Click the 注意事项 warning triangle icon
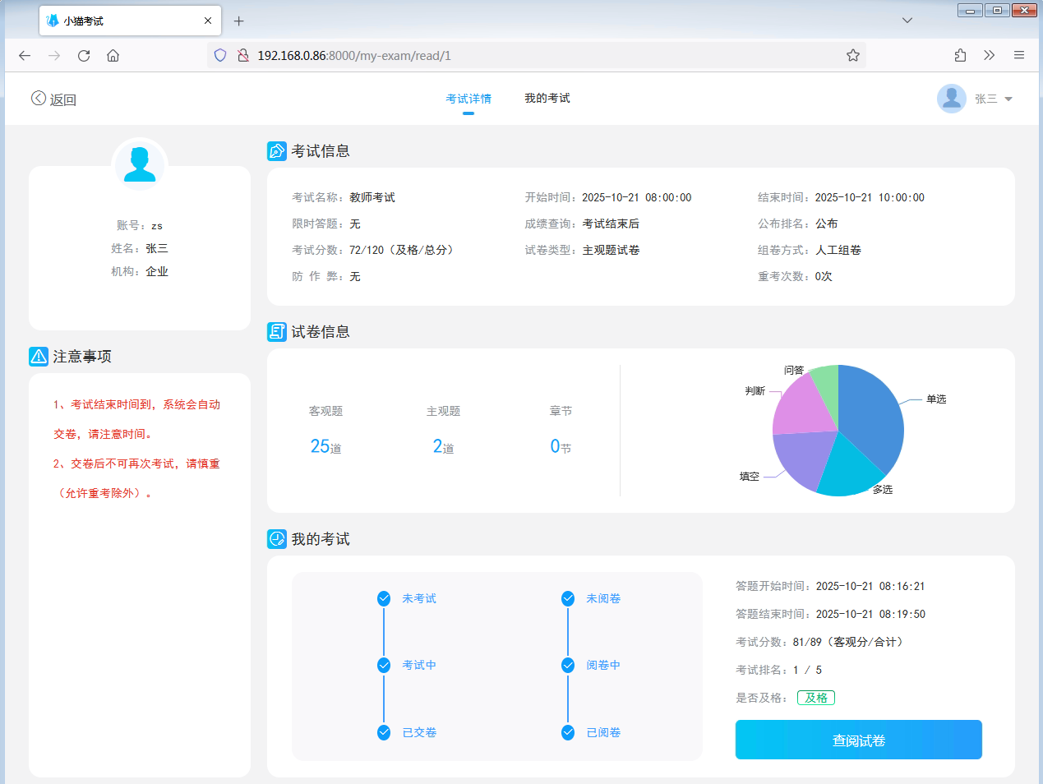Viewport: 1043px width, 784px height. point(39,357)
